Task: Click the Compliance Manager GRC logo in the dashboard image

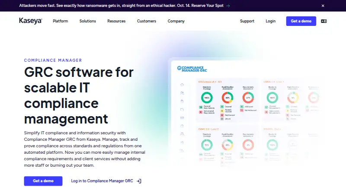Action: click(x=192, y=69)
